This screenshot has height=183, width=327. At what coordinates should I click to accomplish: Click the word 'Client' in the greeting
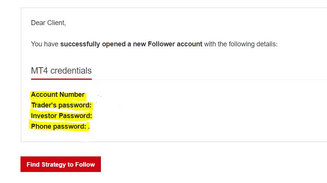[56, 23]
